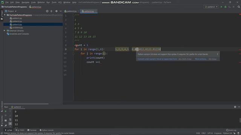Click scroll down arrow in Run panel
Image resolution: width=241 pixels, height=135 pixels.
(x=10, y=115)
